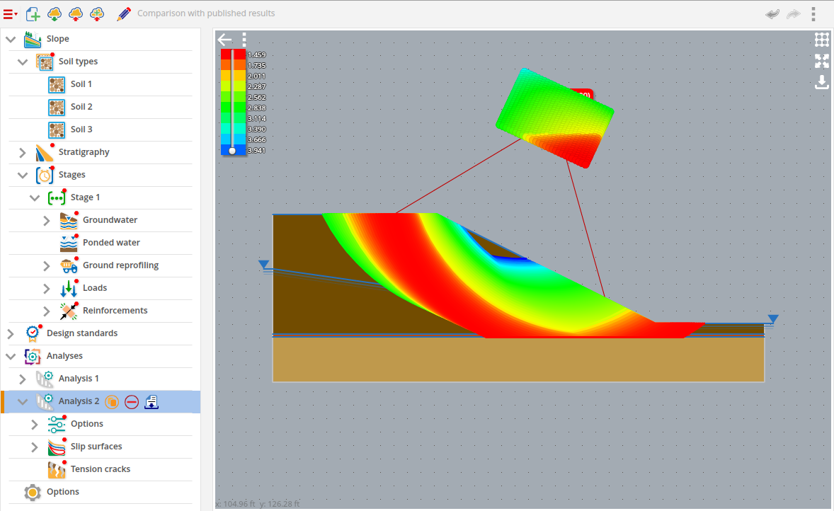Click the new project file icon
The width and height of the screenshot is (834, 511).
point(33,13)
